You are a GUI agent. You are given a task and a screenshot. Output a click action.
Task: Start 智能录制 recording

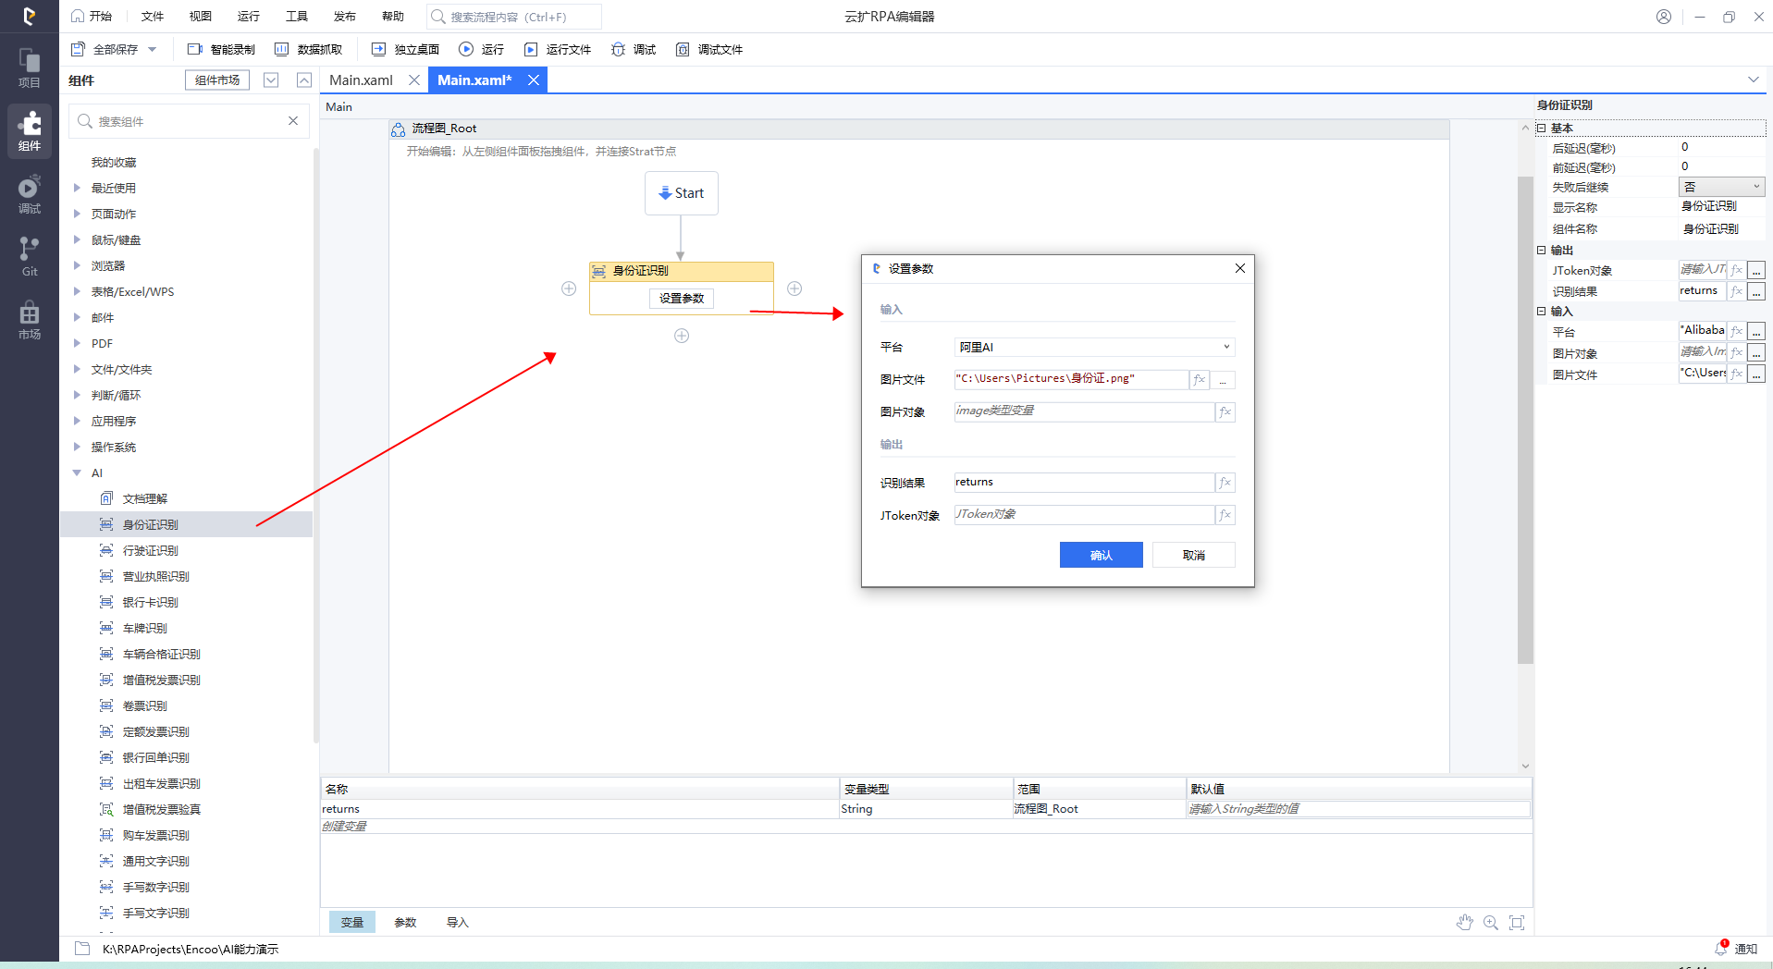221,49
